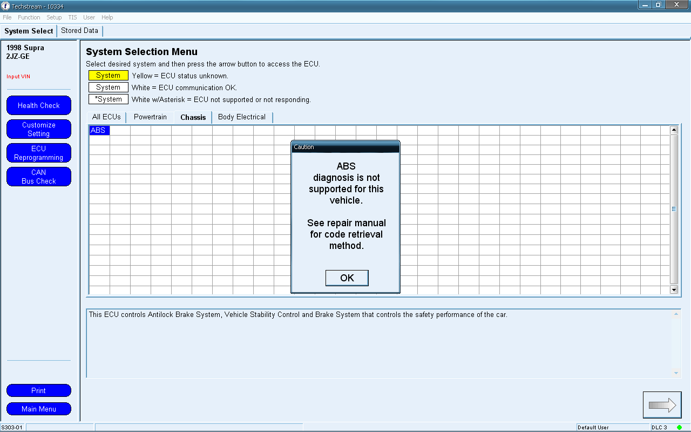Select the ABS cell in the grid

point(99,130)
